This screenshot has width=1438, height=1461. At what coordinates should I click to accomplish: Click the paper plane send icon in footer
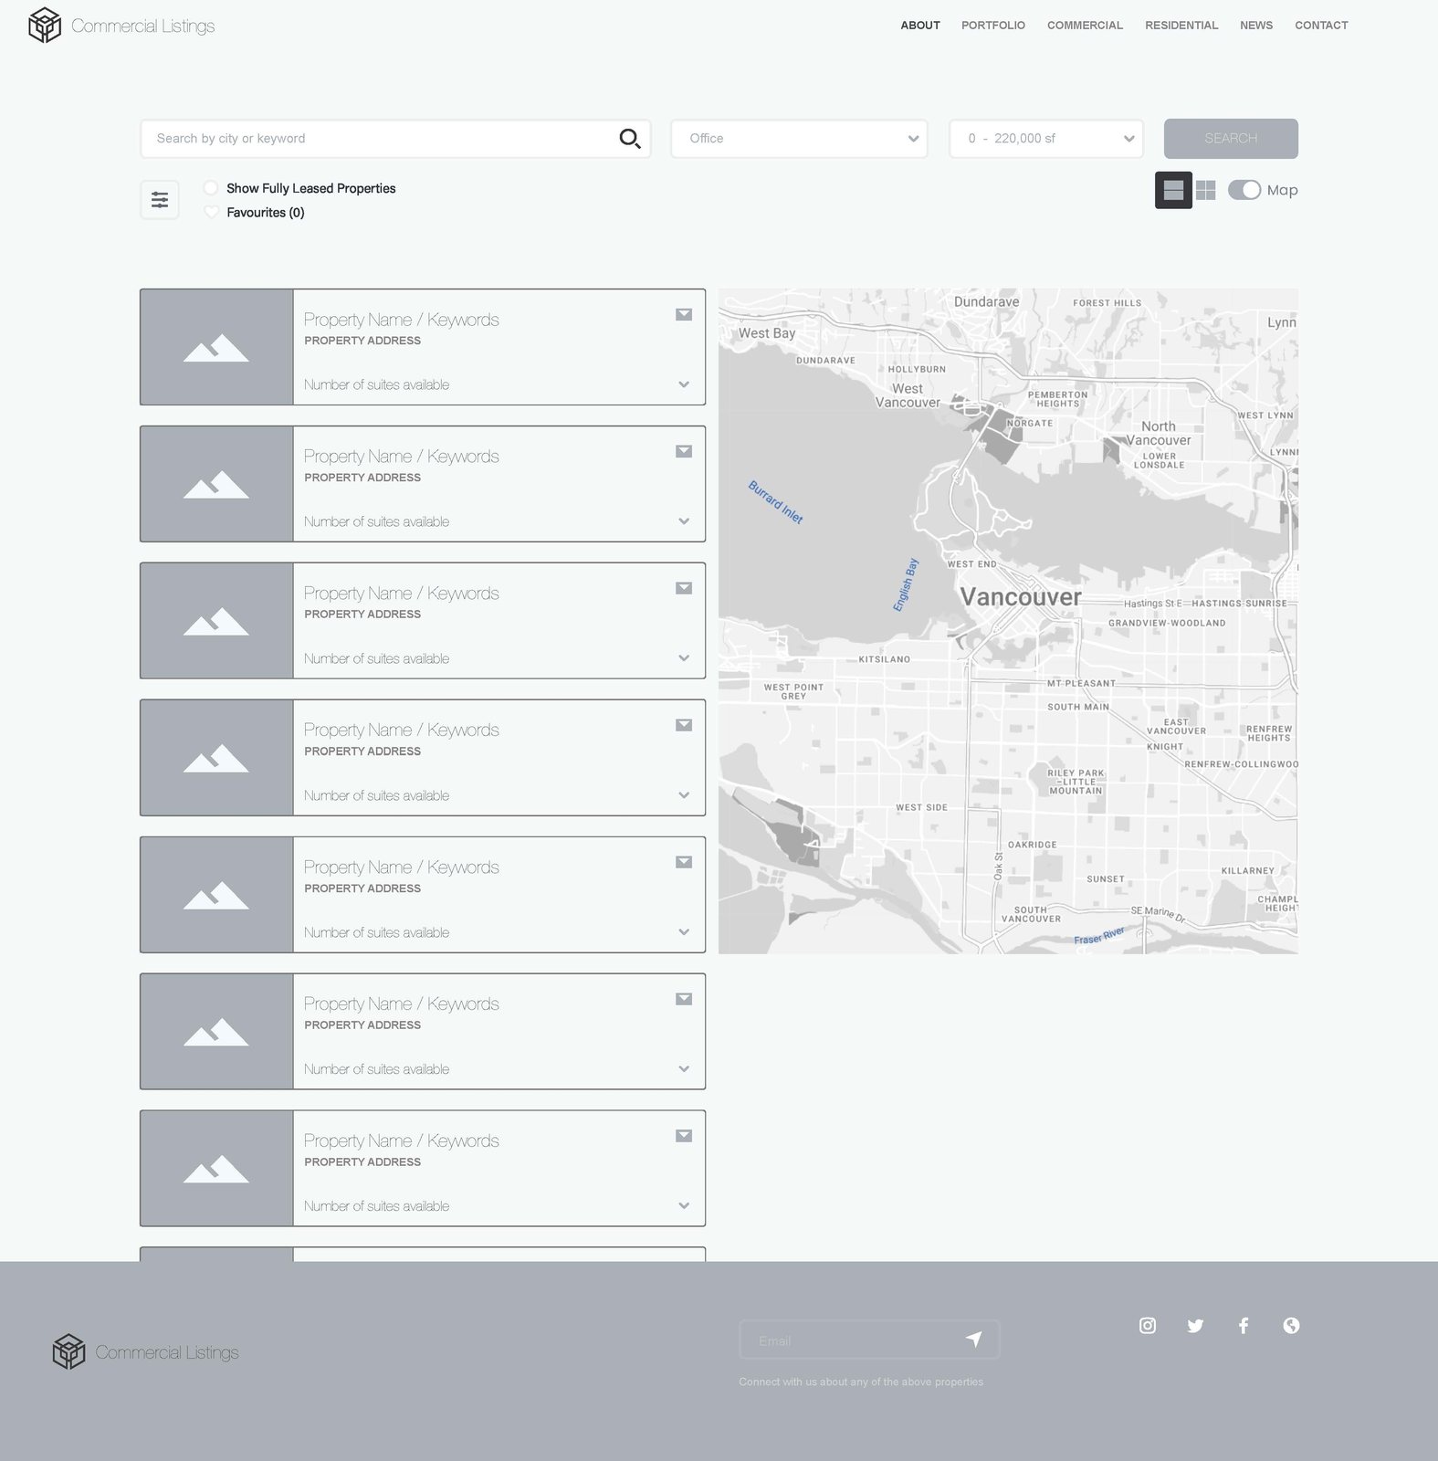974,1340
